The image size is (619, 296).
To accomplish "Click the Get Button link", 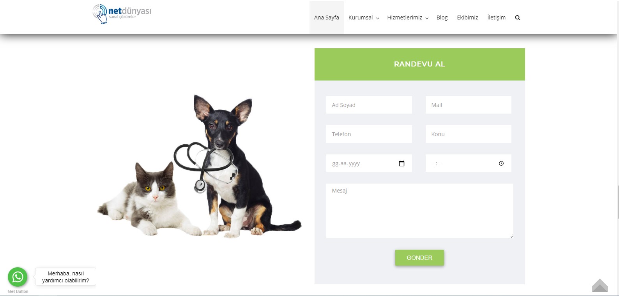I will click(x=18, y=291).
